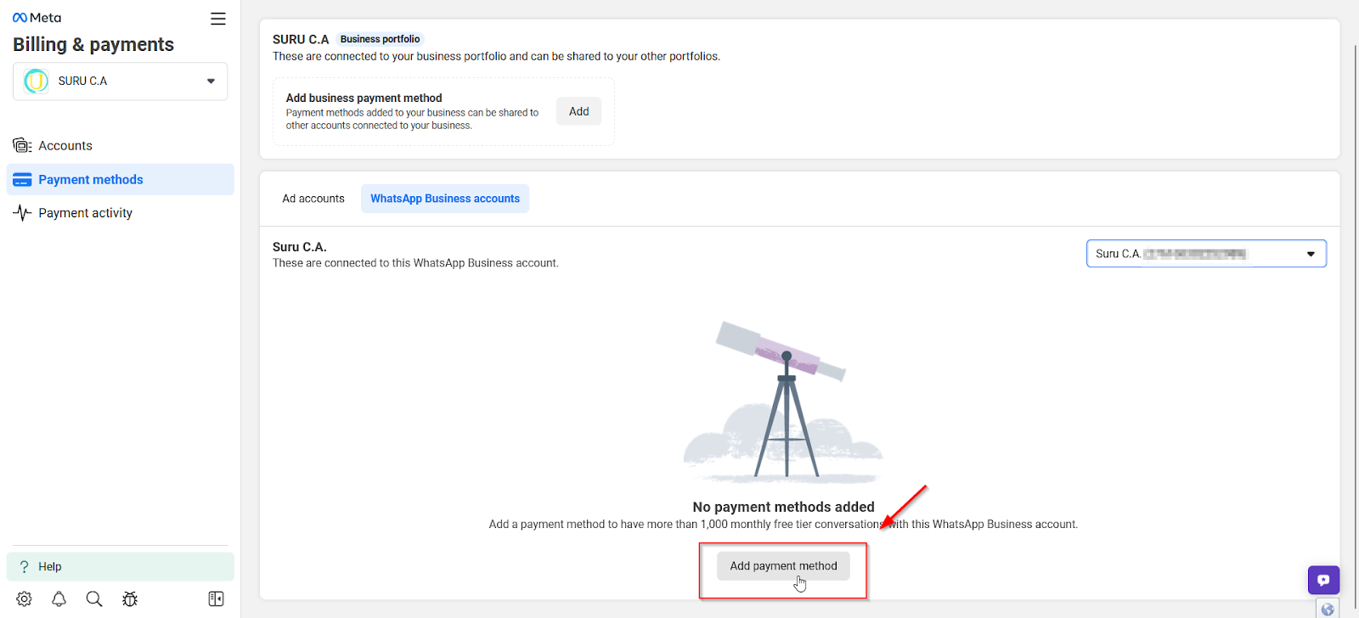The width and height of the screenshot is (1359, 618).
Task: Open the hamburger menu beside Meta logo
Action: coord(218,19)
